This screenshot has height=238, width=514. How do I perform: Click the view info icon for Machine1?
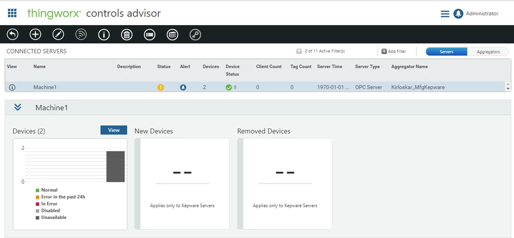(12, 87)
